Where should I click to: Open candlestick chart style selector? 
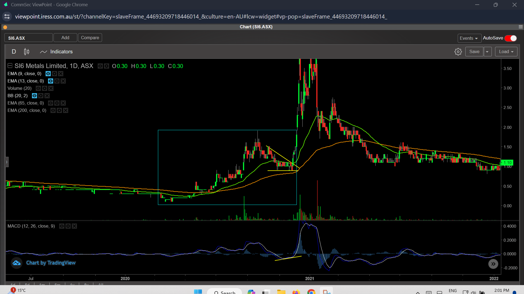tap(26, 52)
